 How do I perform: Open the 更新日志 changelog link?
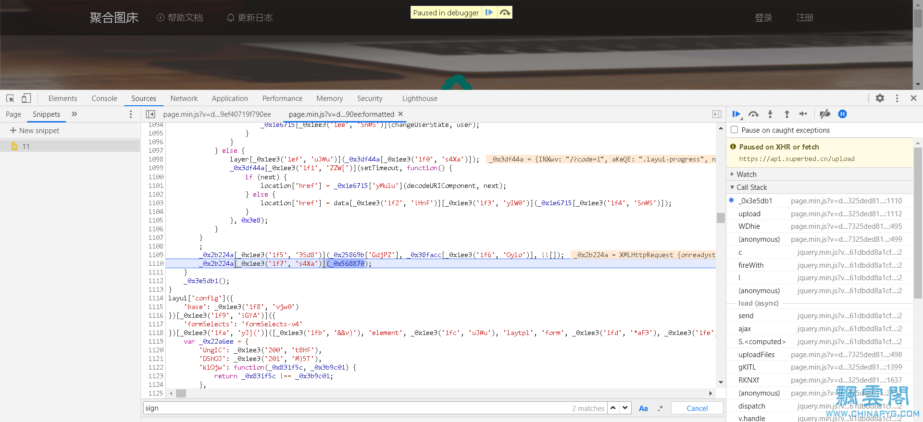click(x=249, y=17)
